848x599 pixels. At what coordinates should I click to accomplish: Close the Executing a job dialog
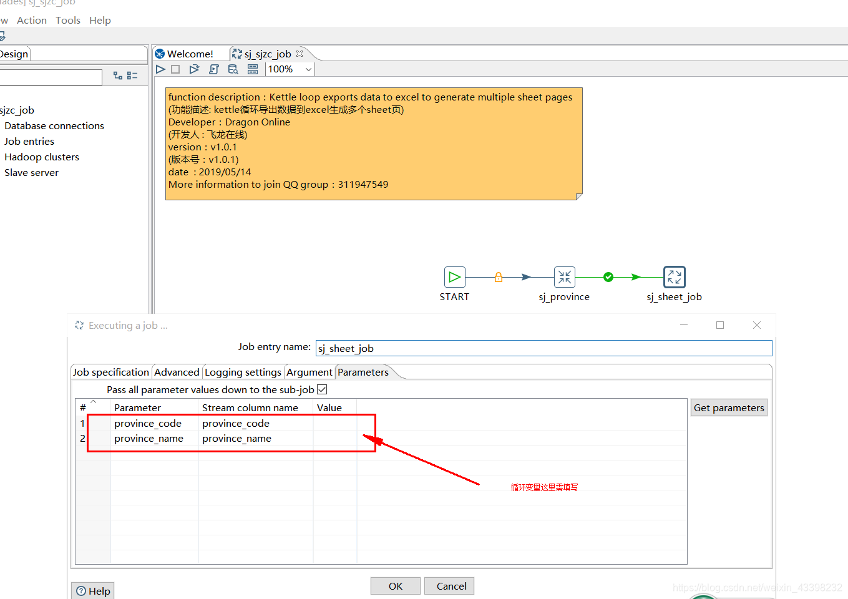point(757,325)
